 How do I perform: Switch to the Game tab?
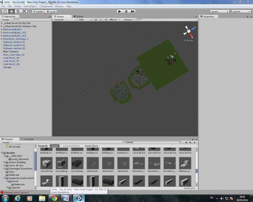[x=78, y=16]
